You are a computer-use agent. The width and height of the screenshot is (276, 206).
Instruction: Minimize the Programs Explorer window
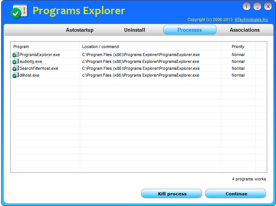257,6
